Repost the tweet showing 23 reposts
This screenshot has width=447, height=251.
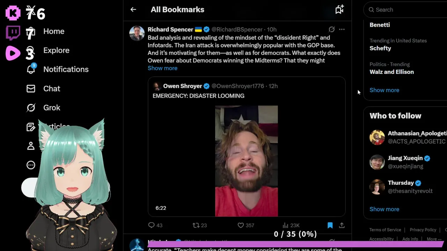pos(200,225)
